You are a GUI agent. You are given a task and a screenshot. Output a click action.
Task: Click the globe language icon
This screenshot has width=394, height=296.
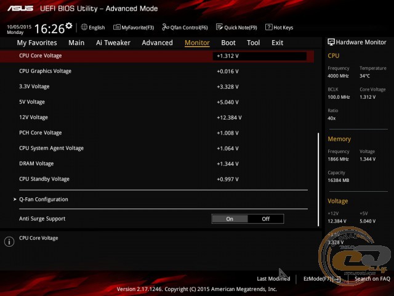[x=84, y=27]
